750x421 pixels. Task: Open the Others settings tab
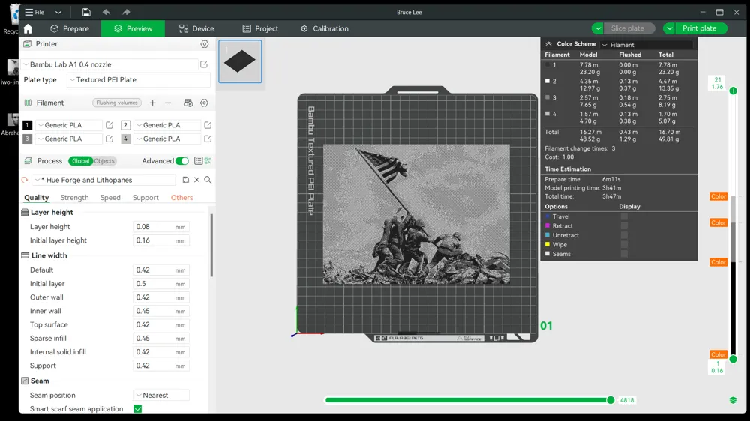[181, 197]
